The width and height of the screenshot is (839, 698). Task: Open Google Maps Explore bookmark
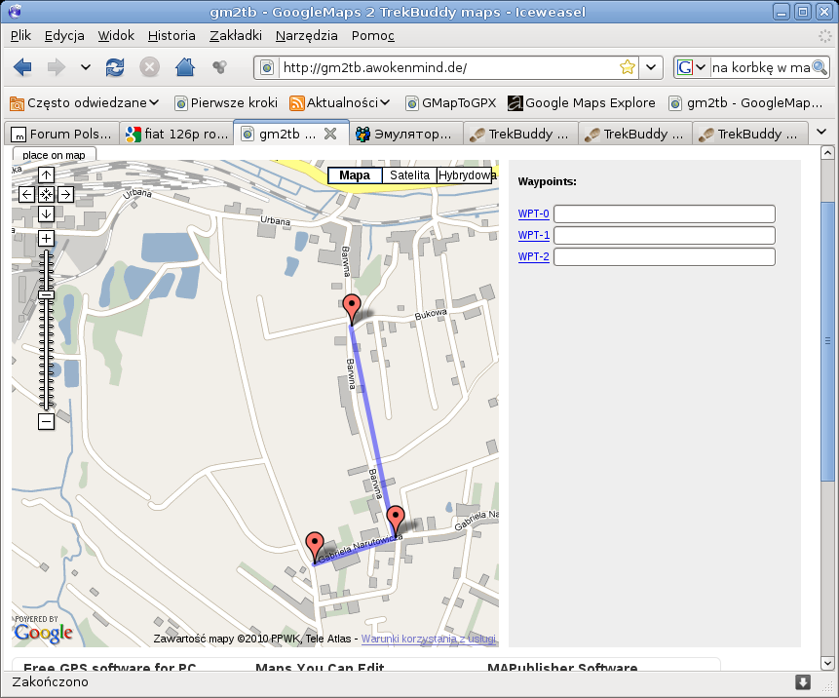click(582, 102)
